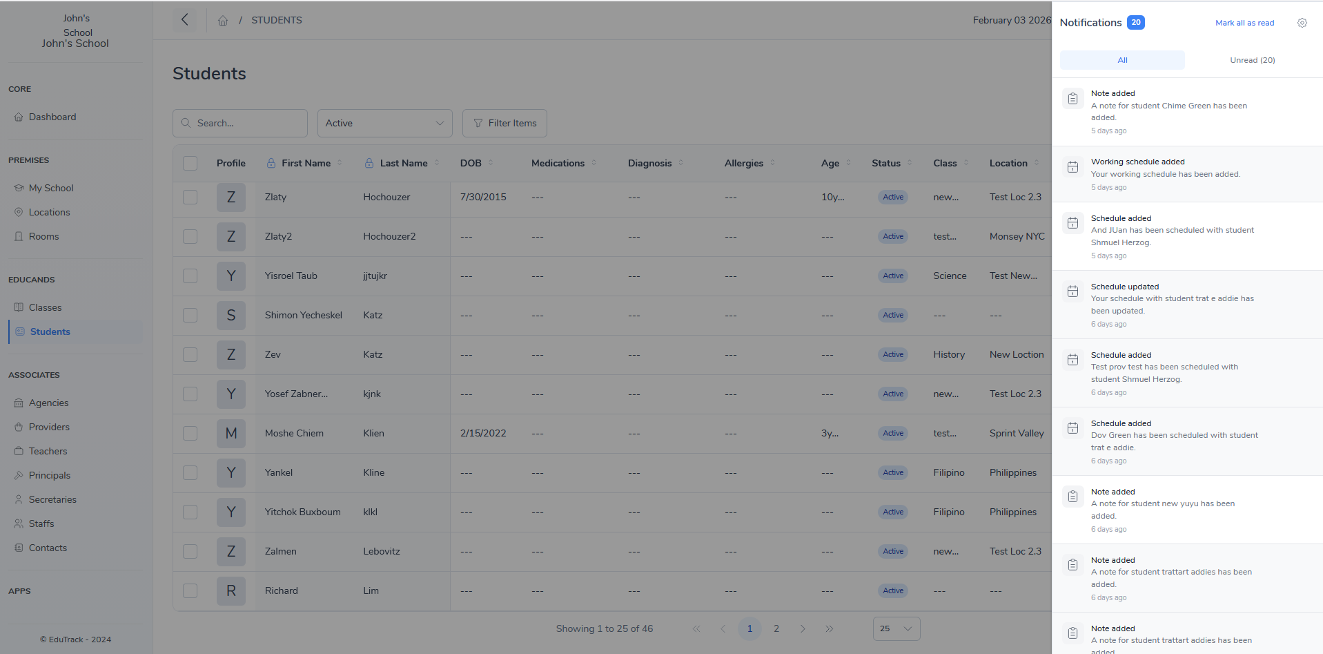Image resolution: width=1323 pixels, height=654 pixels.
Task: Switch to Unread (20) notifications tab
Action: [x=1252, y=60]
